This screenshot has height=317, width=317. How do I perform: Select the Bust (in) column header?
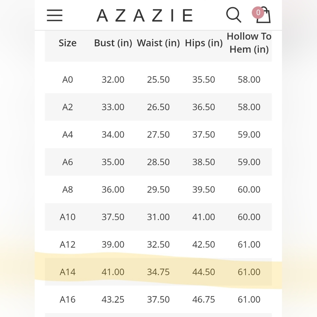[x=113, y=43]
